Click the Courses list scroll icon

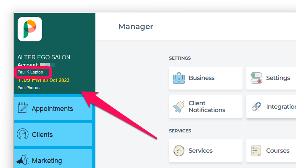(x=256, y=151)
